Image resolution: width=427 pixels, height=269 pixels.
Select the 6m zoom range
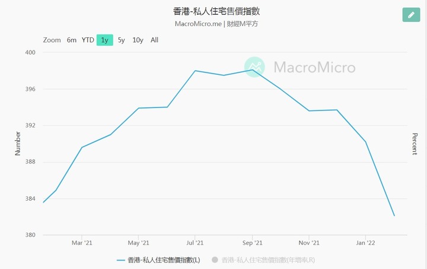tap(72, 40)
